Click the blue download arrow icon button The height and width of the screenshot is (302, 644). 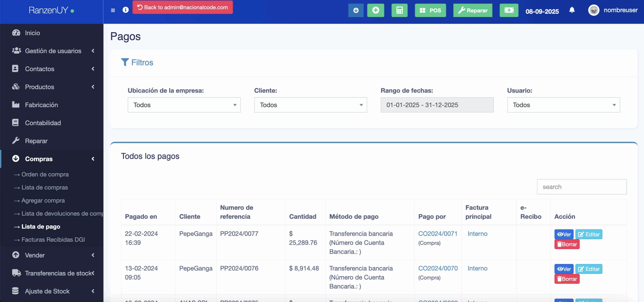[x=356, y=10]
